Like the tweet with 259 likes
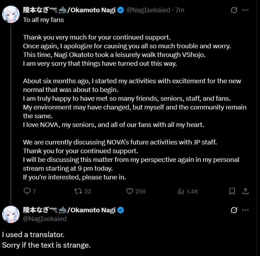The image size is (260, 256). (129, 191)
